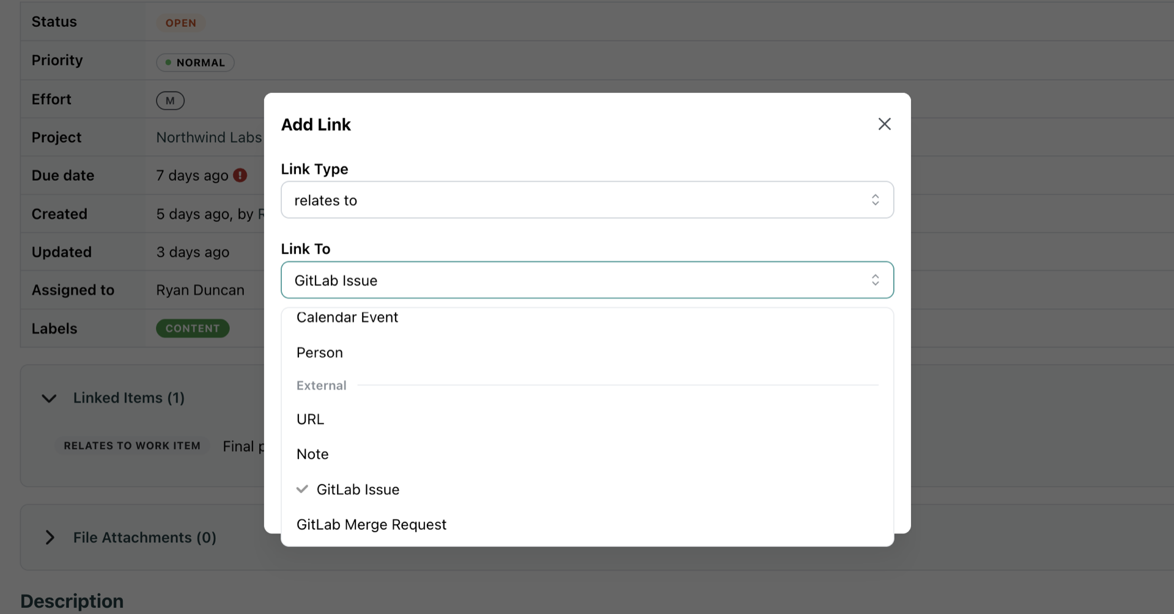Image resolution: width=1174 pixels, height=614 pixels.
Task: Expand the File Attachments section
Action: click(50, 538)
